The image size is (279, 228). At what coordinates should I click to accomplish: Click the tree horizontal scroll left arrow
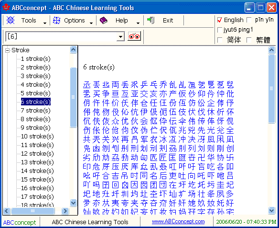click(7, 211)
